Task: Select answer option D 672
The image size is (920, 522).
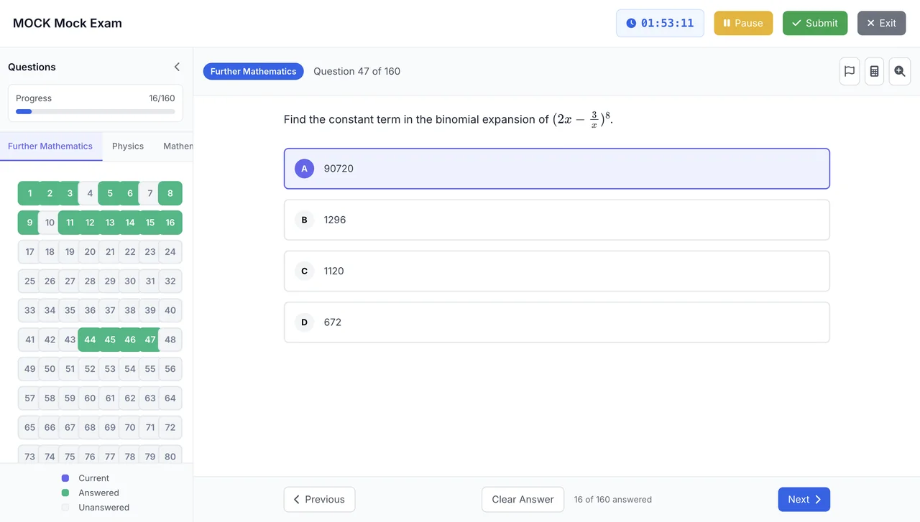Action: pos(557,322)
